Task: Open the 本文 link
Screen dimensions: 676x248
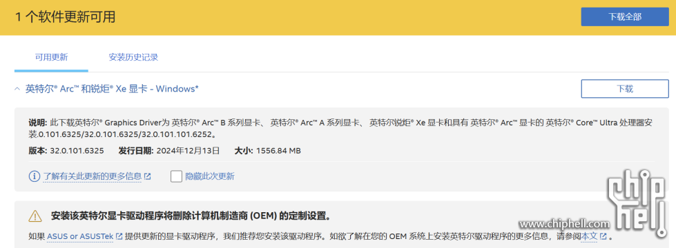Action: 590,236
